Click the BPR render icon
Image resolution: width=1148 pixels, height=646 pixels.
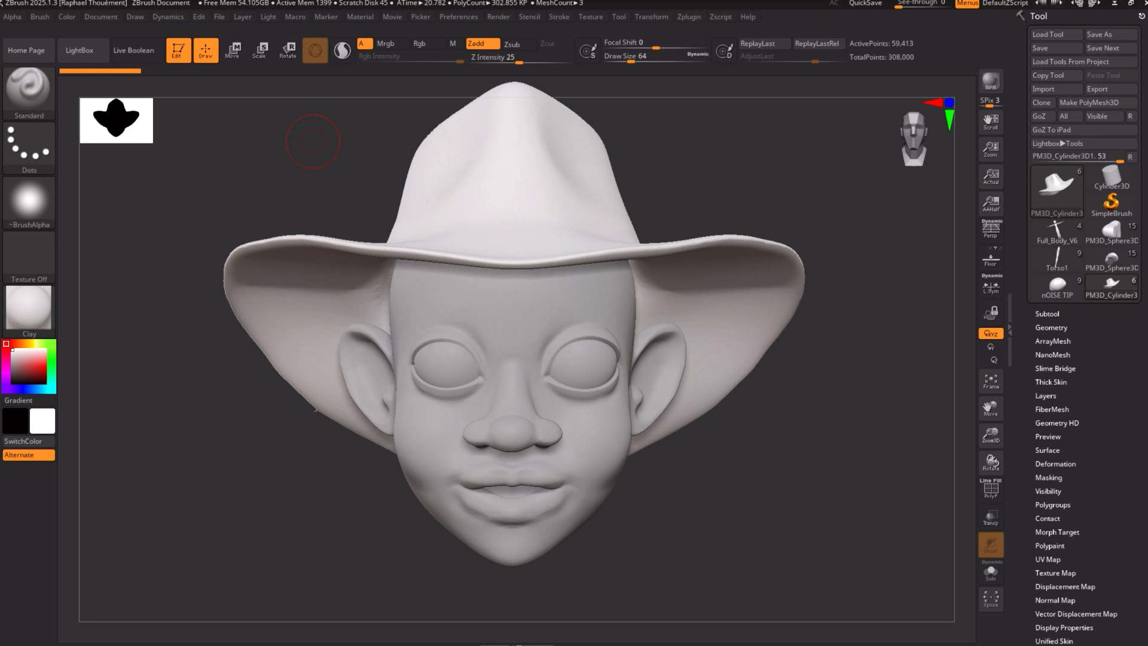991,81
